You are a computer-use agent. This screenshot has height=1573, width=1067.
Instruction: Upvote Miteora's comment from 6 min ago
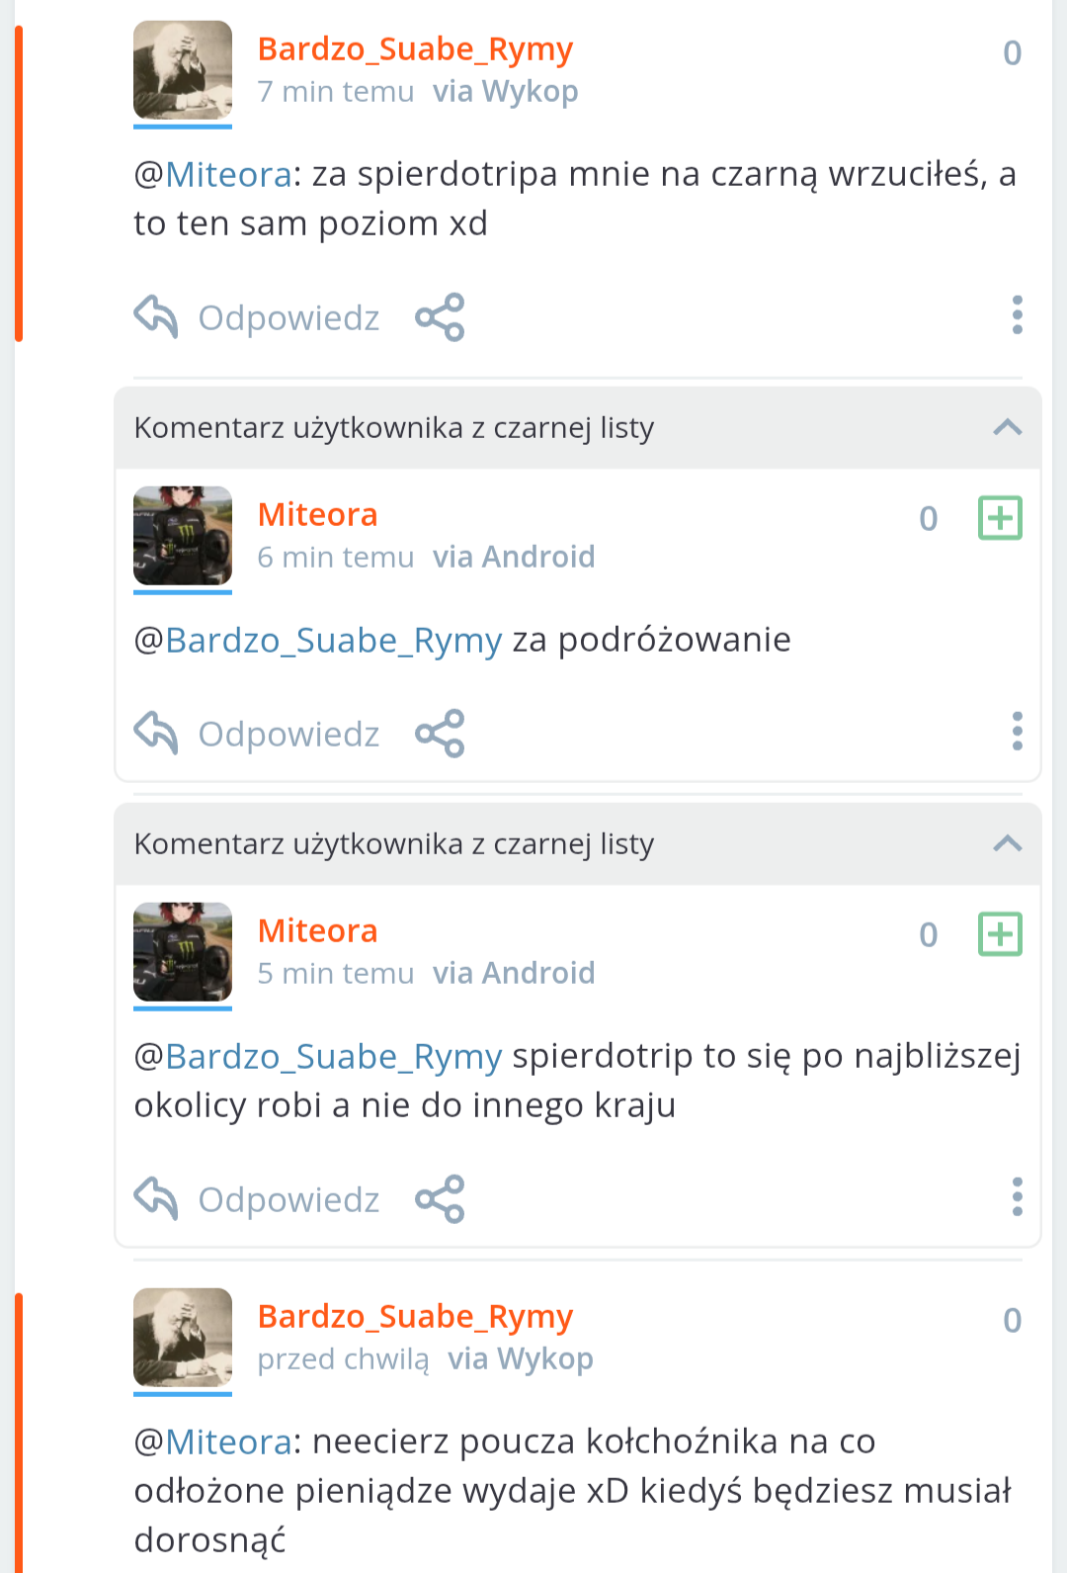[1000, 518]
